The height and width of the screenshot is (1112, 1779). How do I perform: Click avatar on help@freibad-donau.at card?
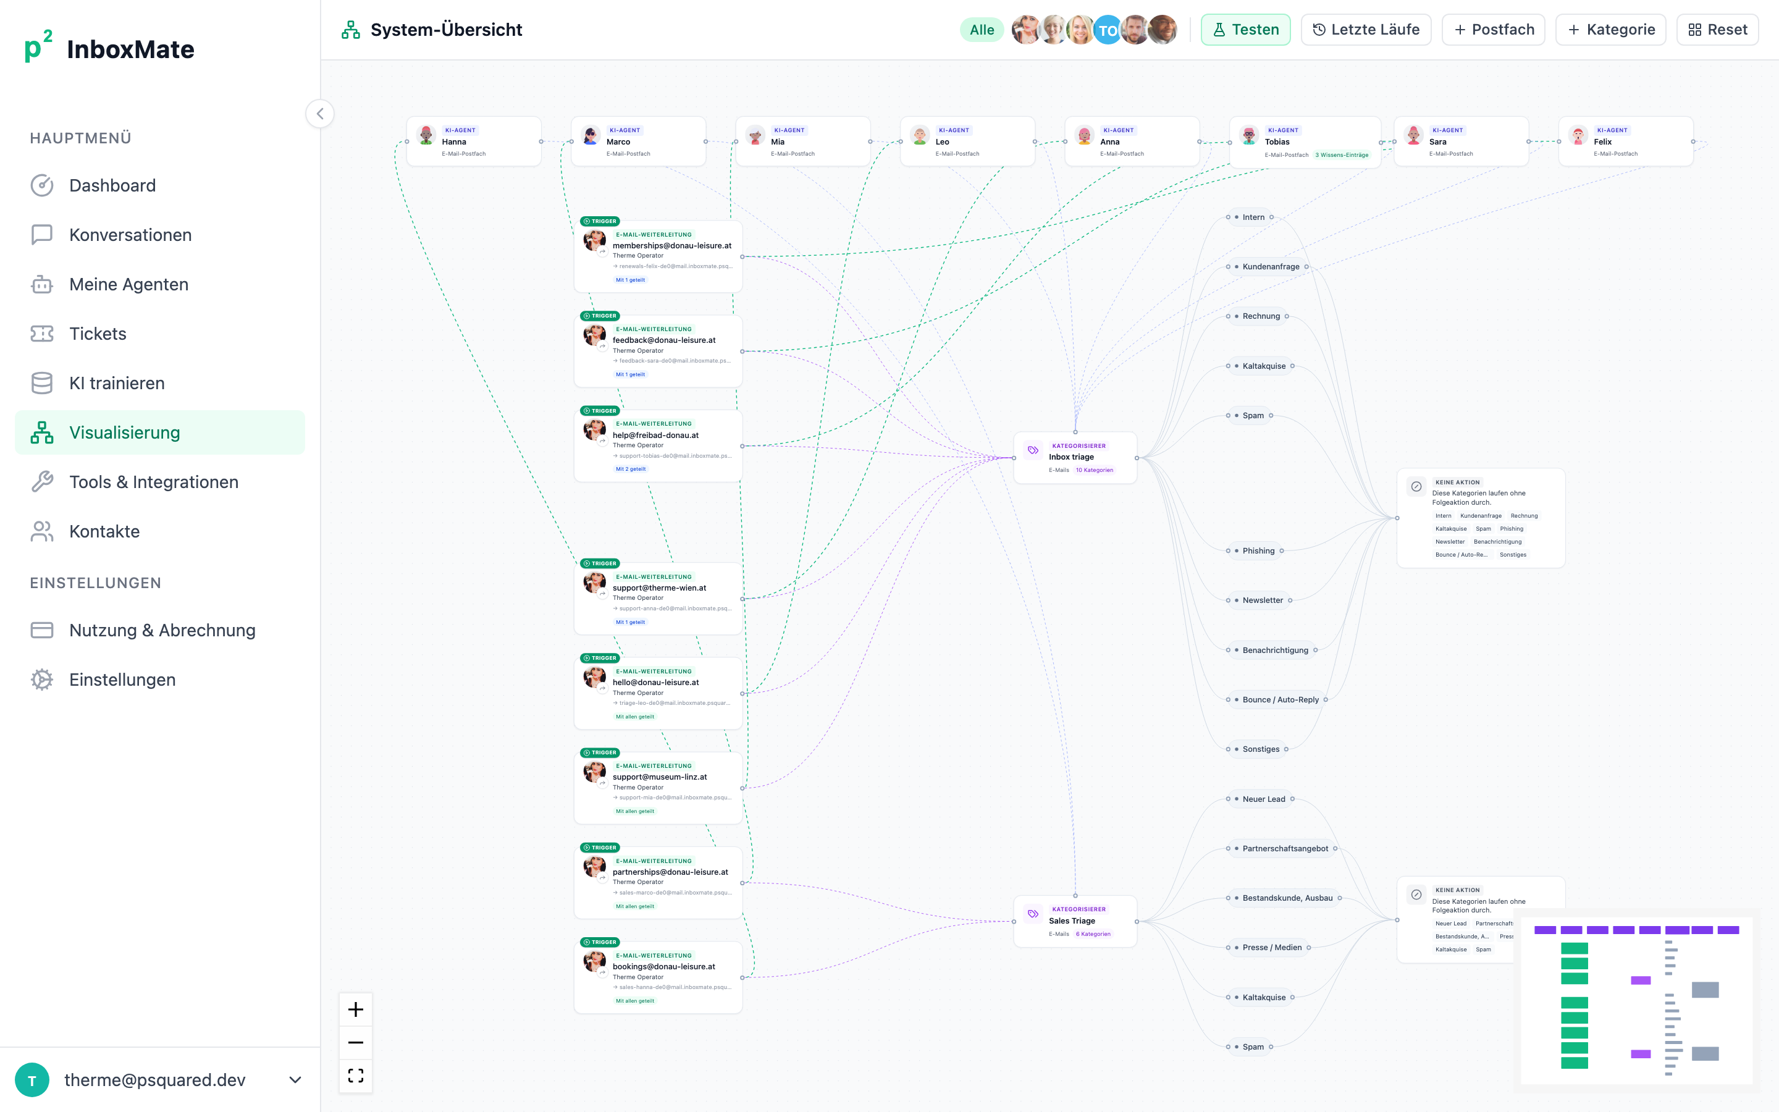click(594, 430)
